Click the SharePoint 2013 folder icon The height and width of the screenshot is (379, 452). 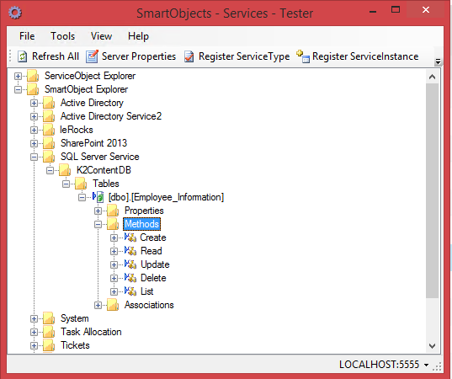coord(49,143)
